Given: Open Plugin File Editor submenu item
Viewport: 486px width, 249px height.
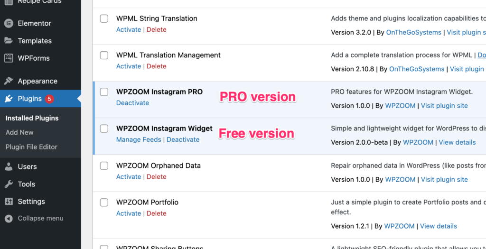Looking at the screenshot, I should pos(31,147).
